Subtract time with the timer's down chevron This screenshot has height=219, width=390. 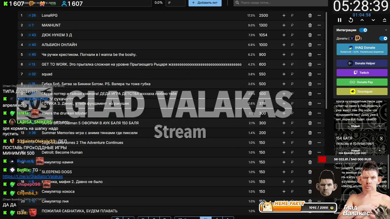[x=373, y=20]
